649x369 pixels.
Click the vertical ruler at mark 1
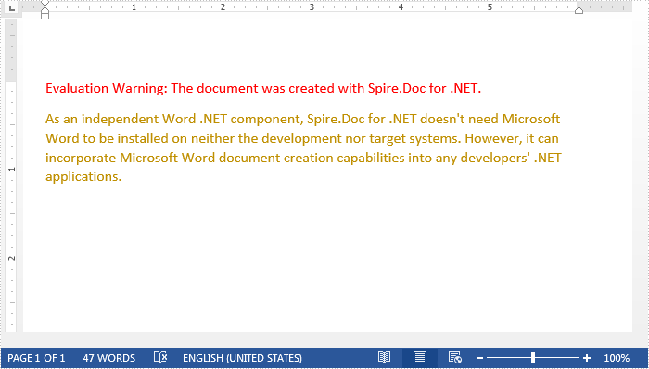tap(11, 169)
